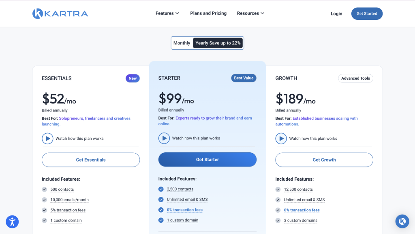Choose the Get Essentials button
The width and height of the screenshot is (415, 234).
(x=91, y=160)
